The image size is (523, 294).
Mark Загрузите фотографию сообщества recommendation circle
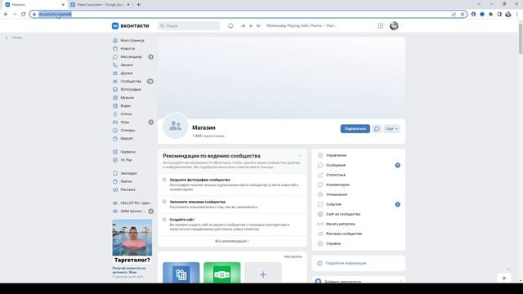pos(164,180)
